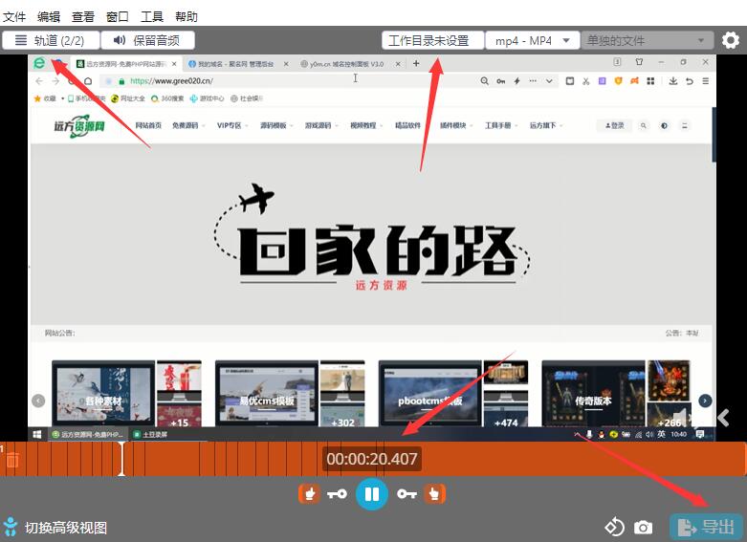Open the settings gear icon
This screenshot has width=747, height=542.
[x=731, y=40]
